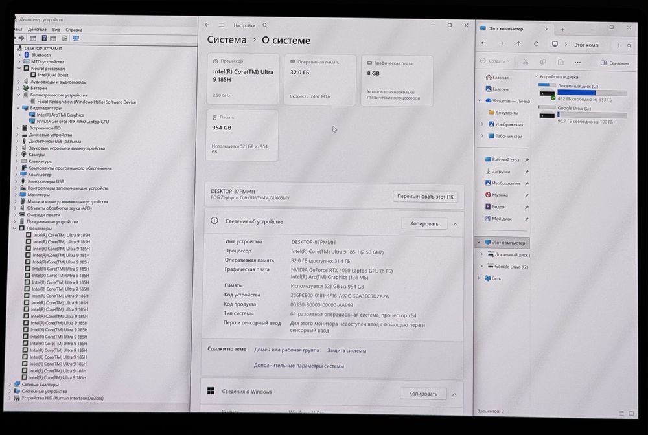
Task: Click the Процессор info card
Action: point(243,79)
